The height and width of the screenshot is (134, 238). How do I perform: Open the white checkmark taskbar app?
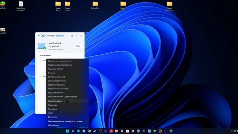(95, 131)
